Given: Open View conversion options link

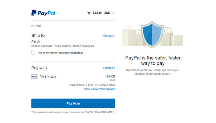Looking at the screenshot, I should click(x=99, y=89).
